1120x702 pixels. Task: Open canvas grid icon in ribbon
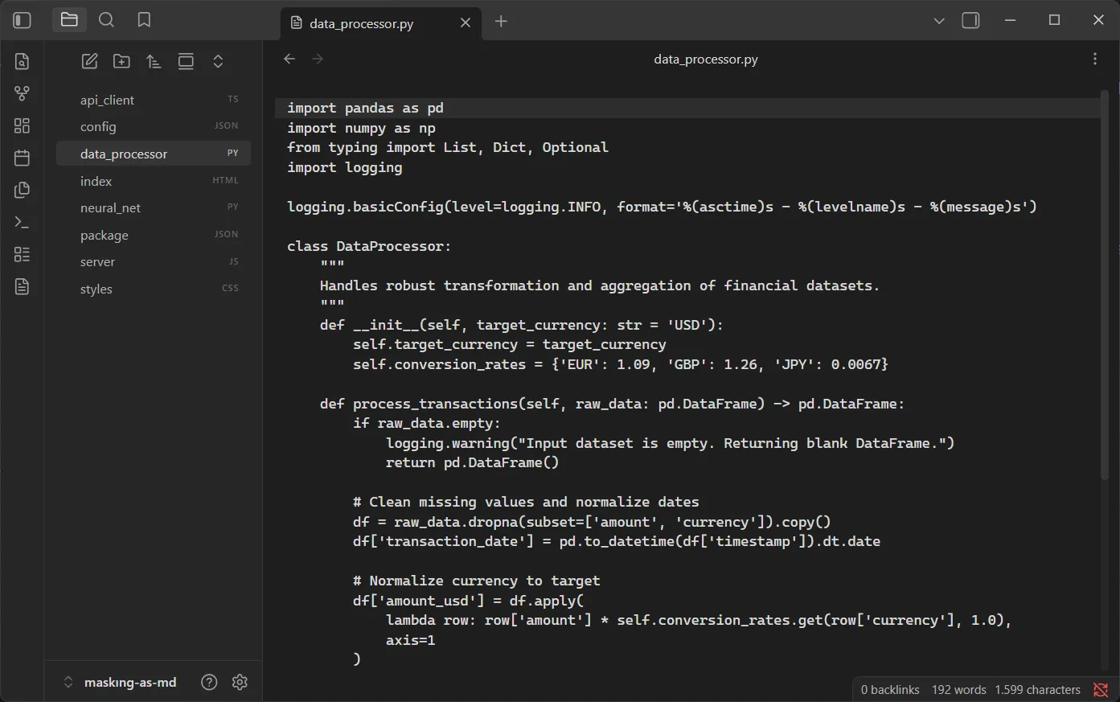23,125
